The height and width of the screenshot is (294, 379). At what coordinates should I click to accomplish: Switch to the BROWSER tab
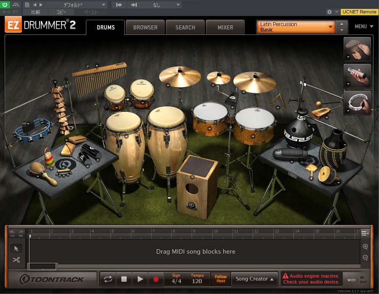[x=145, y=27]
